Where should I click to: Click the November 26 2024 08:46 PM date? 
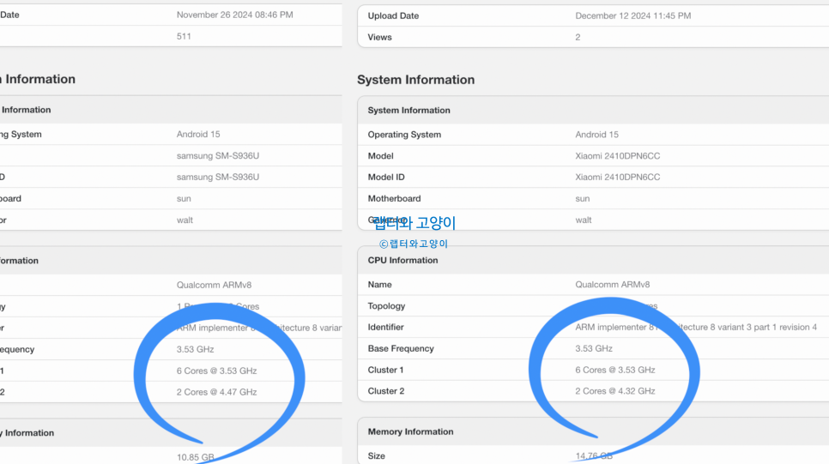[235, 15]
